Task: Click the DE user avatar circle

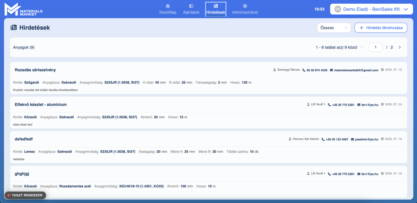Action: tap(338, 9)
